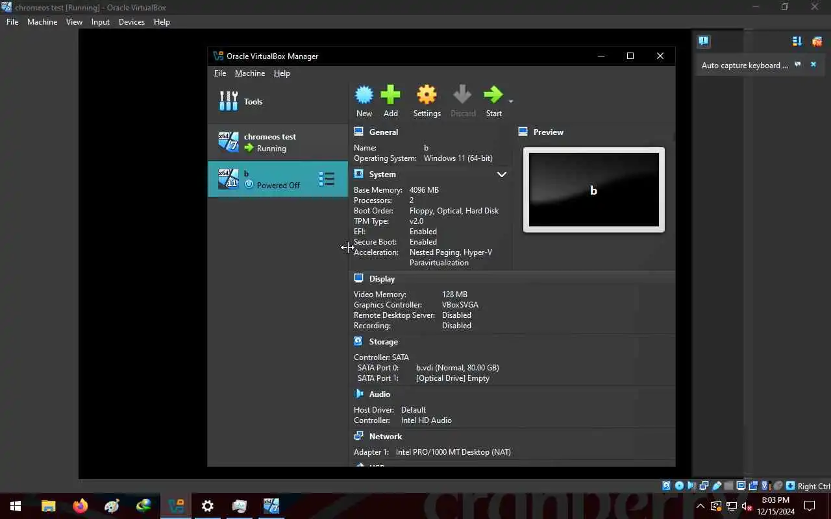This screenshot has width=831, height=519.
Task: Click the recording status bar icon
Action: [753, 486]
